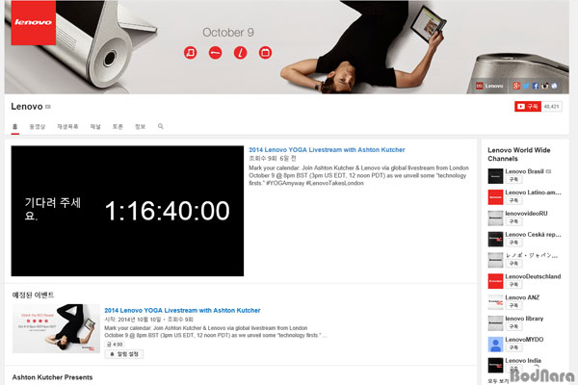Image resolution: width=578 pixels, height=385 pixels.
Task: Click the countdown livestream video player
Action: (x=127, y=211)
